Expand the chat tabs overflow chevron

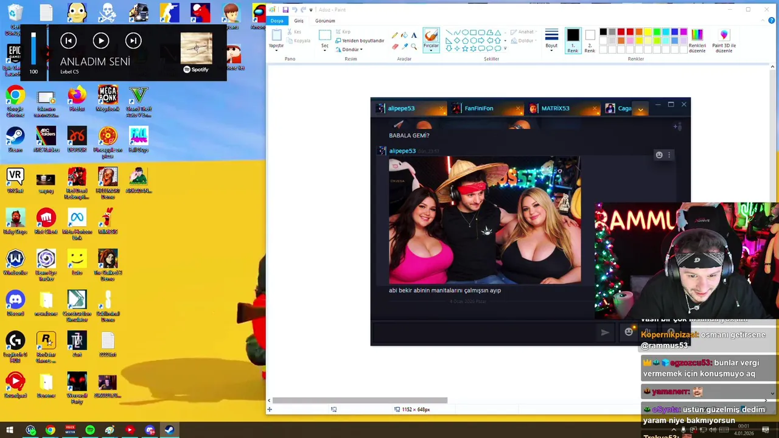click(640, 109)
